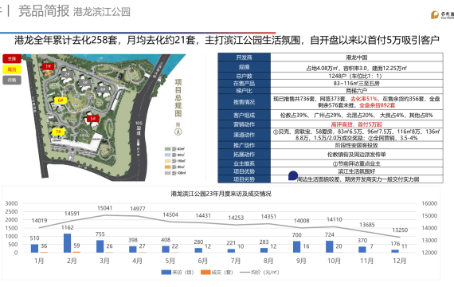Screen dimensions: 454x287
Task: Select the February 1162 visits bar
Action: pyautogui.click(x=67, y=243)
